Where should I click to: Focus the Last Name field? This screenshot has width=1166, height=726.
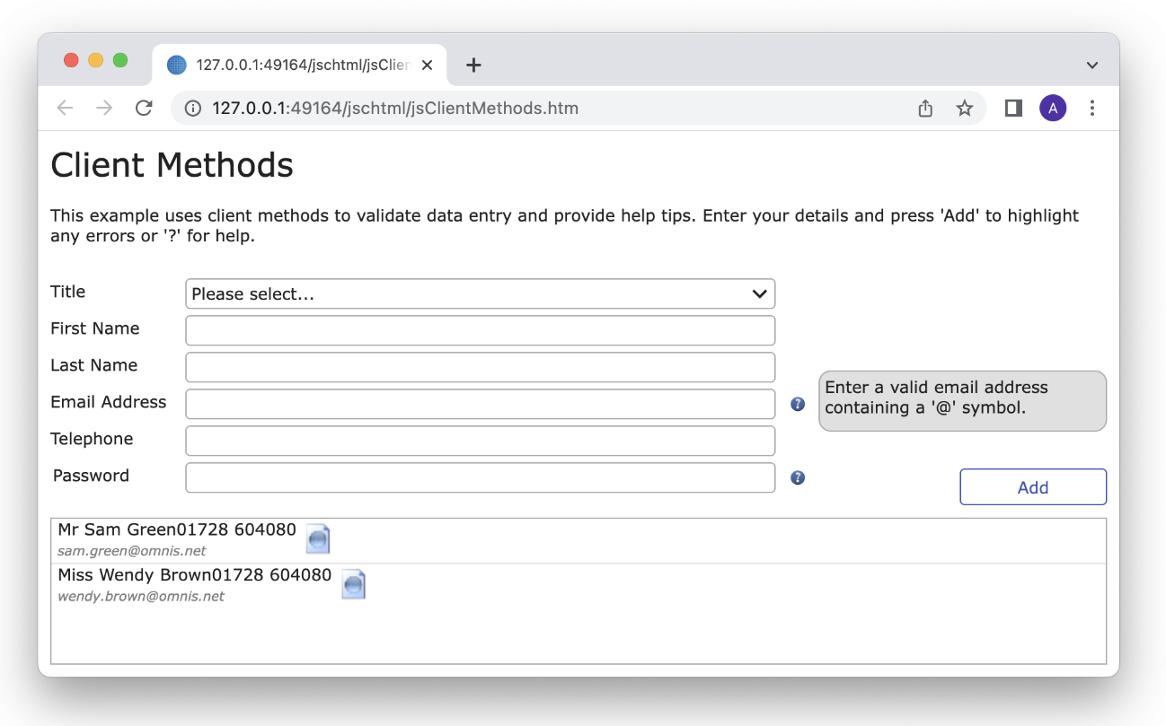click(480, 367)
